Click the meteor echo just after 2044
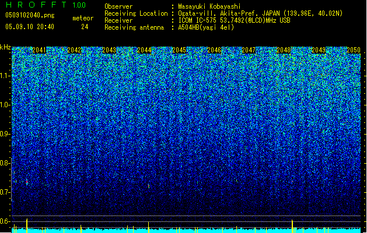The width and height of the screenshot is (367, 233). point(149,186)
